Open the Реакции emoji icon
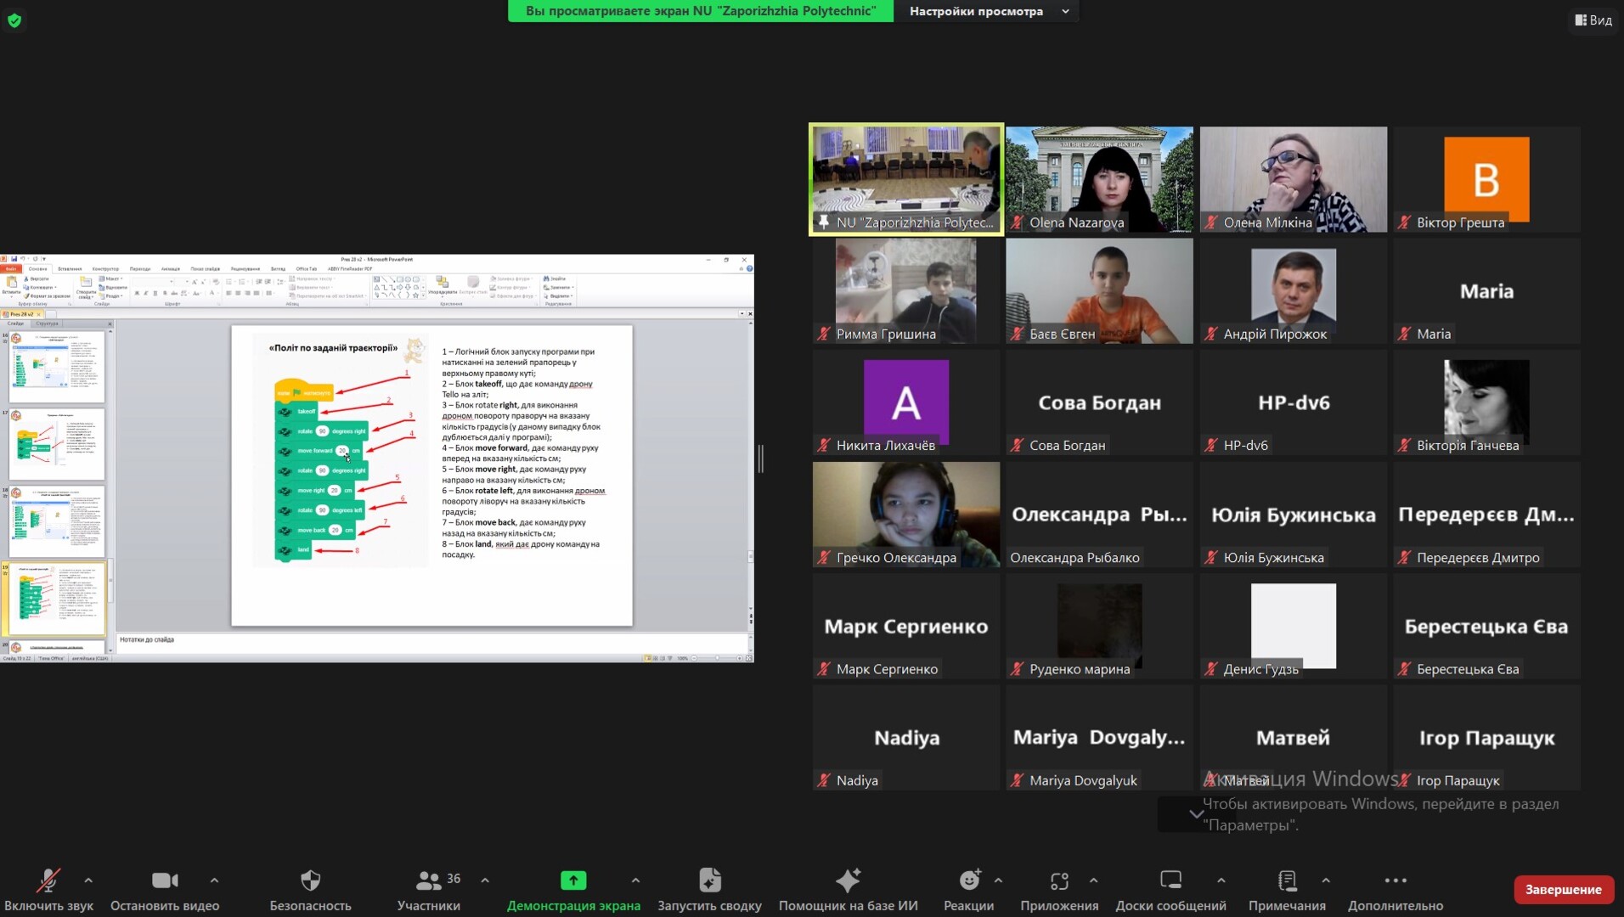Image resolution: width=1624 pixels, height=917 pixels. click(x=968, y=881)
